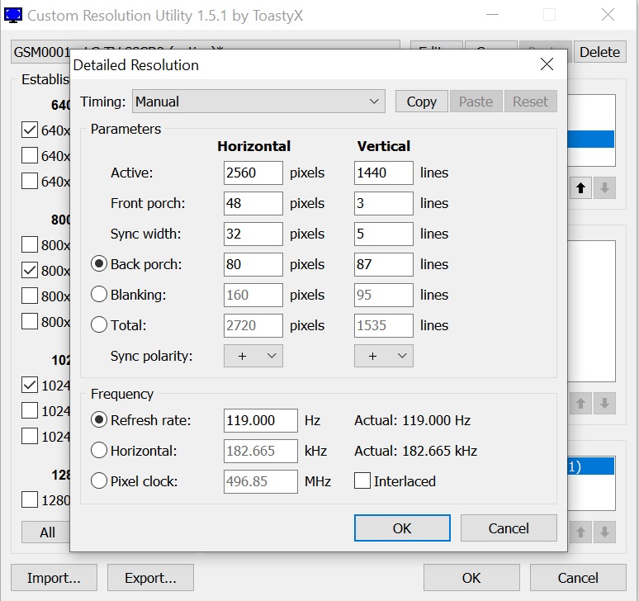Select the Total radio button
Viewport: 639px width, 601px height.
99,325
